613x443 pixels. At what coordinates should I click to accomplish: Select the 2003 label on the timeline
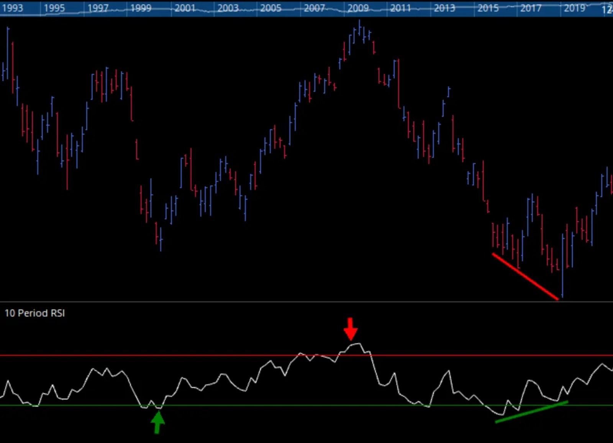[x=228, y=8]
